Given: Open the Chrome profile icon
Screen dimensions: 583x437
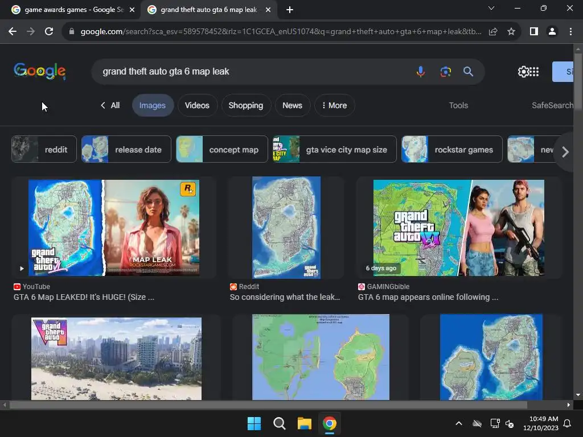Looking at the screenshot, I should coord(552,32).
